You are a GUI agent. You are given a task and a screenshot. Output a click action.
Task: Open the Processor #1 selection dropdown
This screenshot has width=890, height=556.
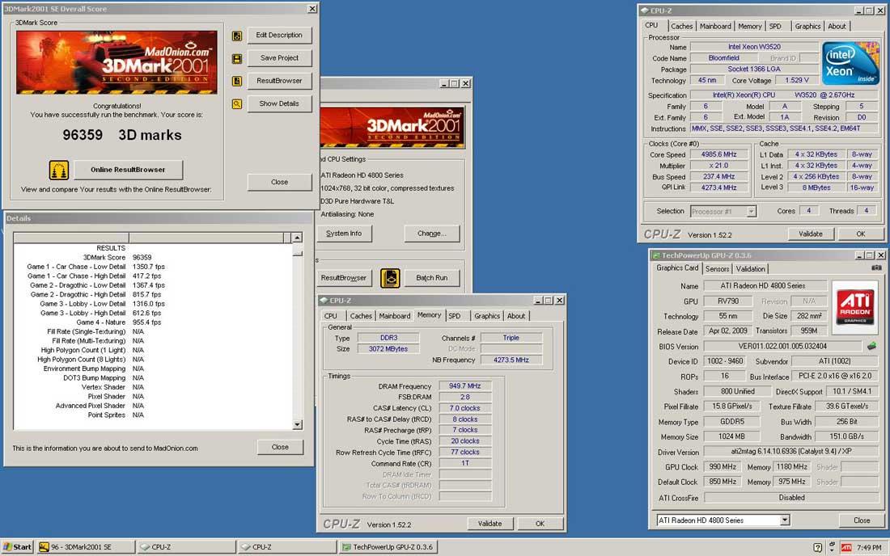[x=751, y=212]
